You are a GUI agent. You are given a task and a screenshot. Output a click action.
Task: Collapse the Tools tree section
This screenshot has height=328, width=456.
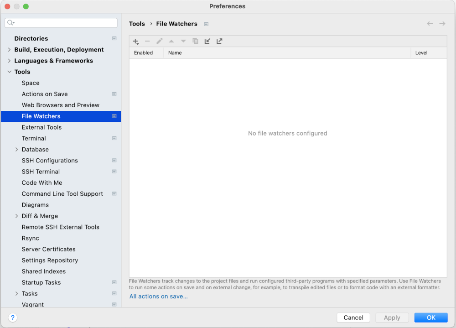click(x=10, y=72)
